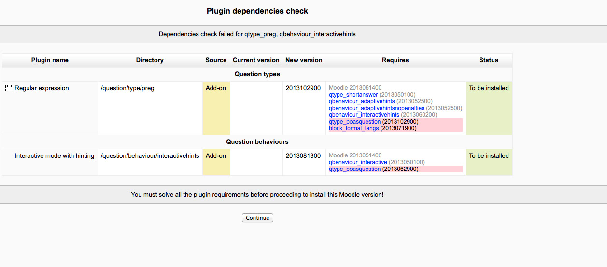Open qtype_poasquestion link with version 2013102900

354,122
